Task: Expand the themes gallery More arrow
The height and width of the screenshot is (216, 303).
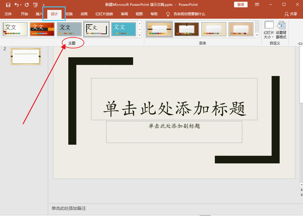Action: pyautogui.click(x=140, y=35)
